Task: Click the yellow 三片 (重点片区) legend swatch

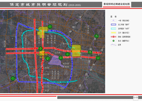Action: coord(113,33)
